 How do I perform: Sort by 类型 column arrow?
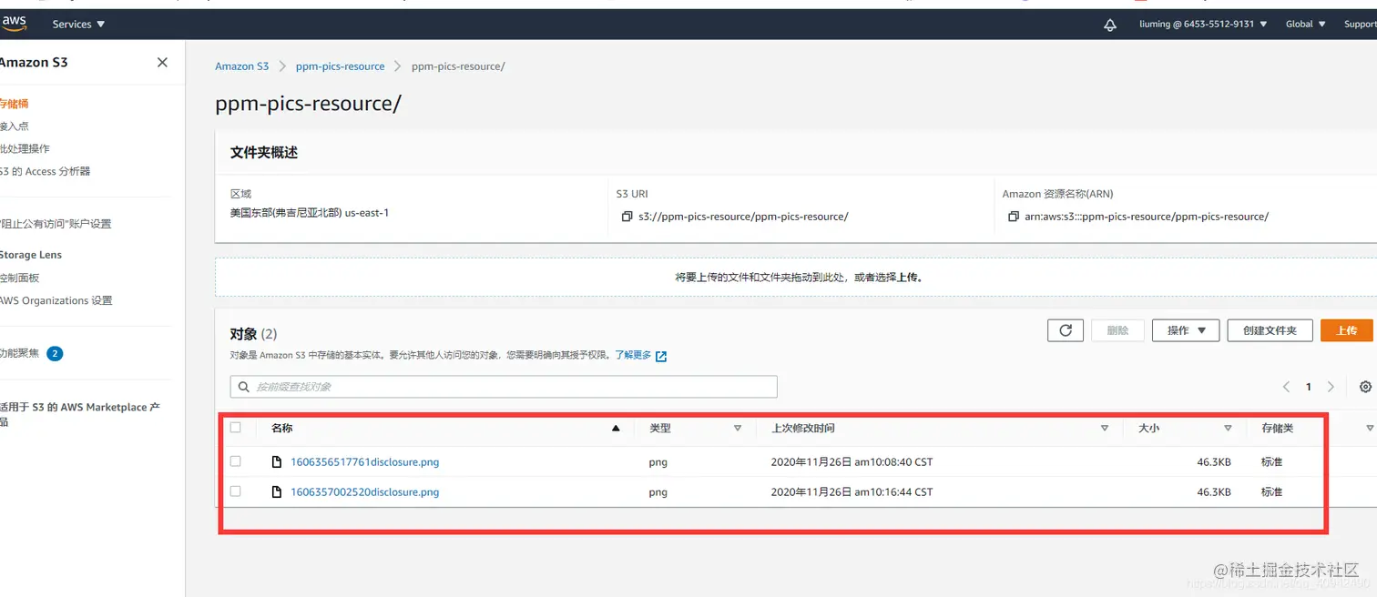[738, 428]
